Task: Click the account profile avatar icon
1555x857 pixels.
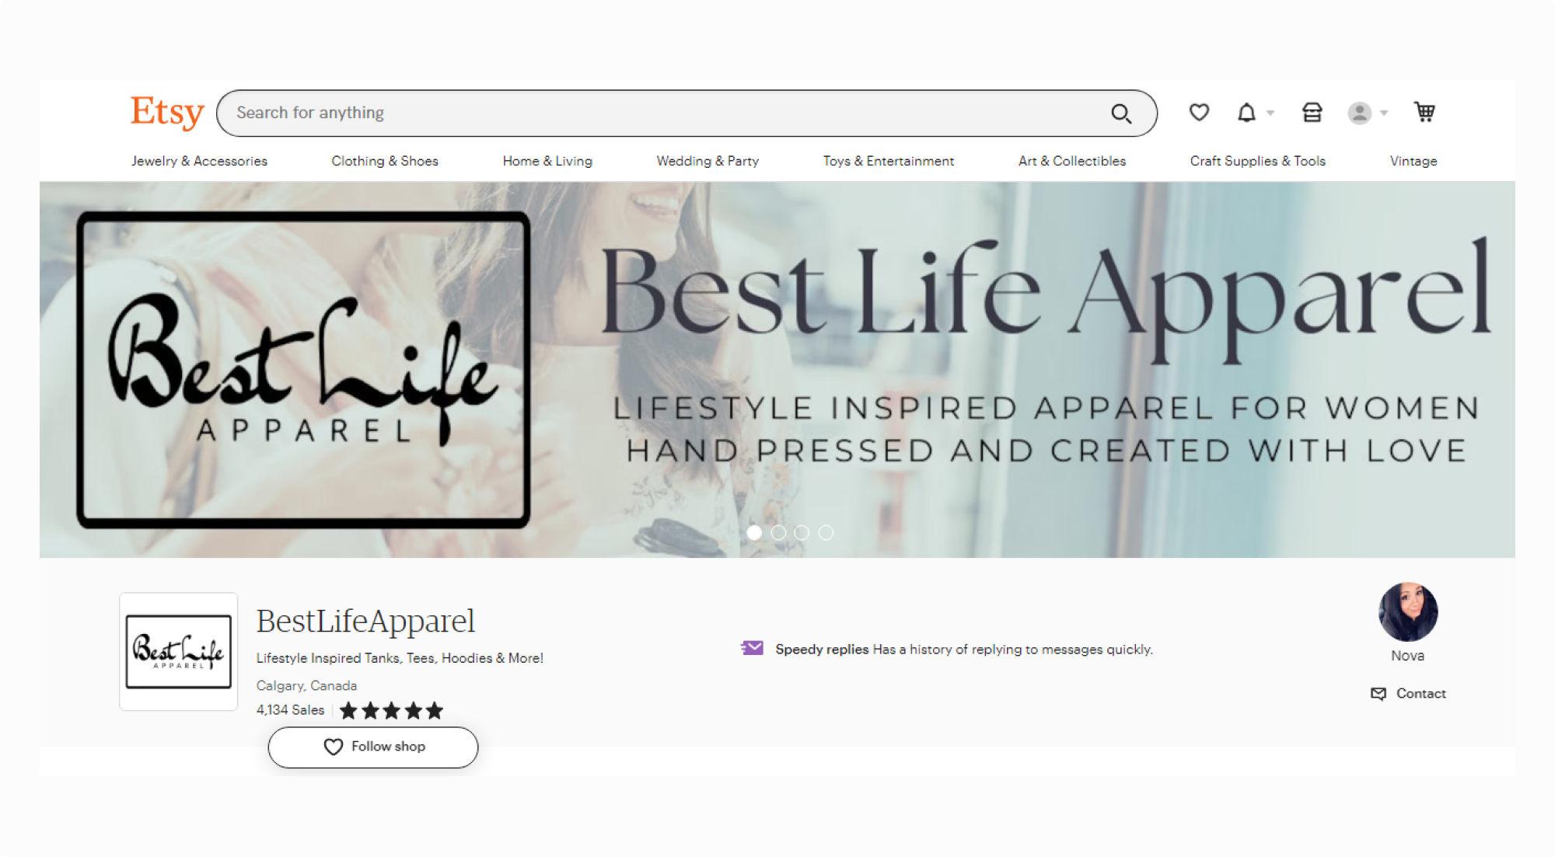Action: [1359, 113]
